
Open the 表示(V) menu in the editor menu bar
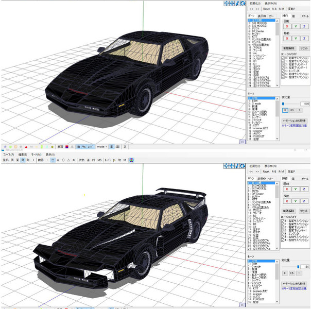50,154
